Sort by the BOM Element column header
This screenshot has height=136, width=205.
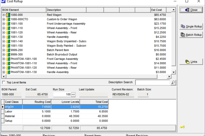[x=24, y=10]
